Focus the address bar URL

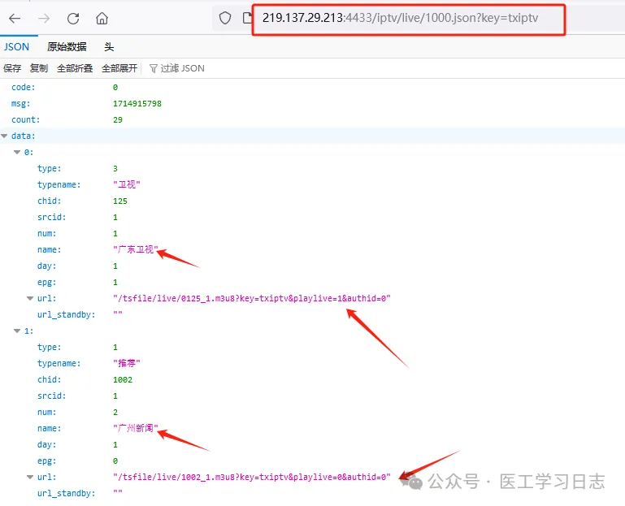point(400,18)
